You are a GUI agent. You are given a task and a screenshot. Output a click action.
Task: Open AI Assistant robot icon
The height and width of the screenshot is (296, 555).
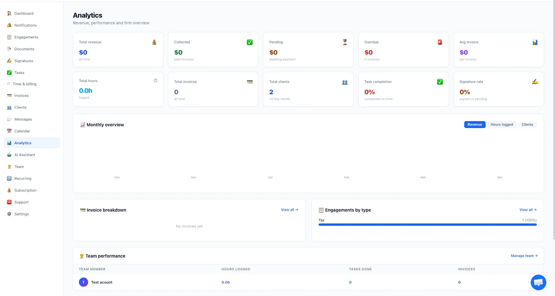pyautogui.click(x=9, y=155)
